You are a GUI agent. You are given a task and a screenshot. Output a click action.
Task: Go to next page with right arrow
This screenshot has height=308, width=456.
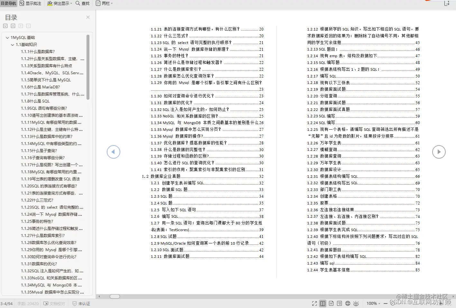coord(439,152)
